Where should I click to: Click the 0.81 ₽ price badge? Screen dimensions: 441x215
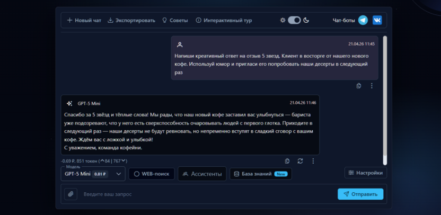(x=100, y=174)
